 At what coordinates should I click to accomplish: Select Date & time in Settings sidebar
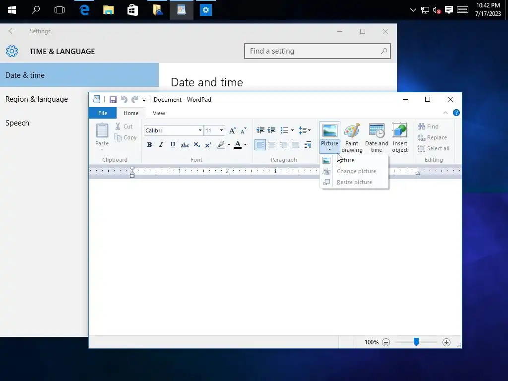pos(79,75)
